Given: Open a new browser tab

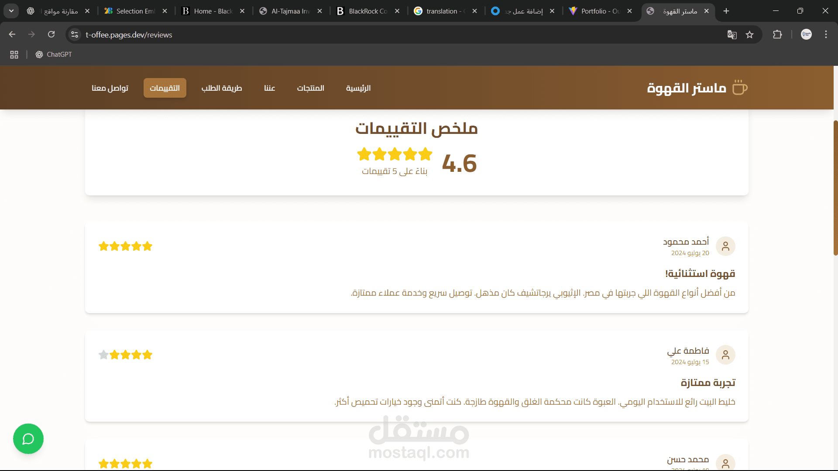Looking at the screenshot, I should (x=726, y=11).
